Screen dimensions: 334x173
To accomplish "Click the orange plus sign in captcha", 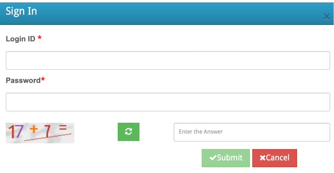I will tap(34, 129).
